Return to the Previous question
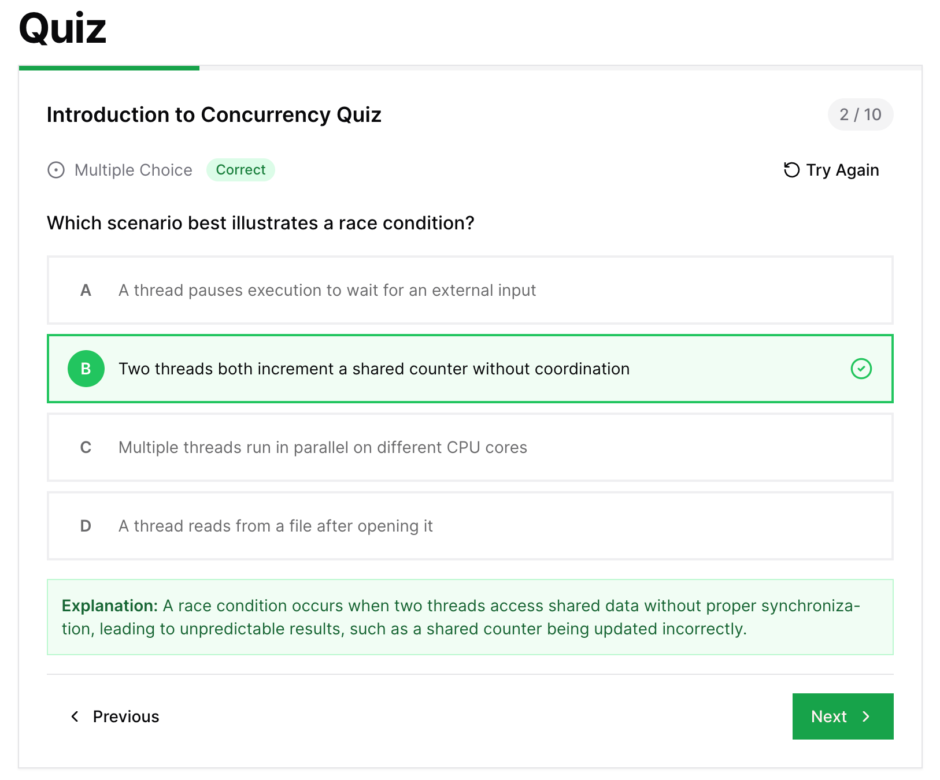 coord(125,716)
